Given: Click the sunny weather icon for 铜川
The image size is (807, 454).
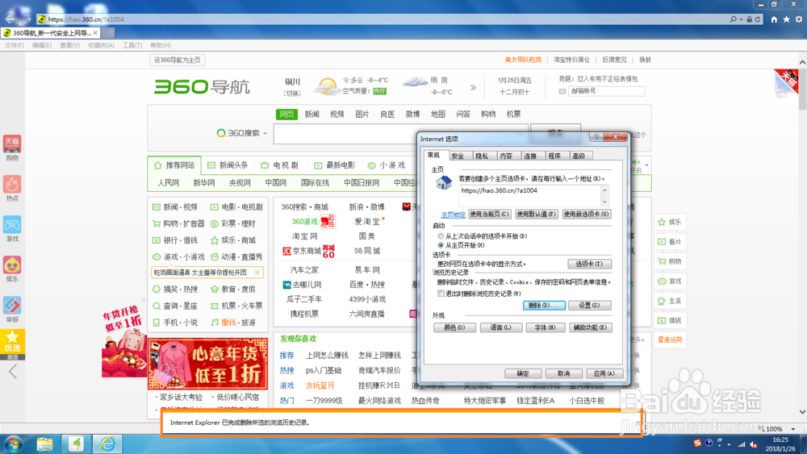Looking at the screenshot, I should click(328, 85).
